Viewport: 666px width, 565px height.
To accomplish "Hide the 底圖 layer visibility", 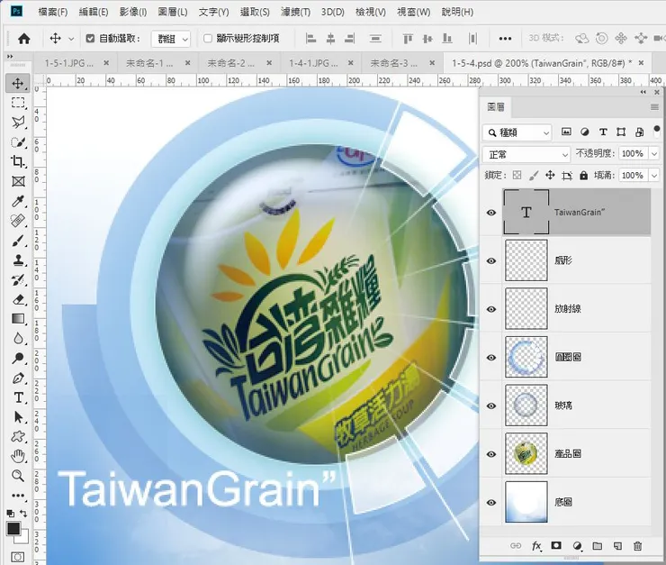I will click(x=490, y=502).
